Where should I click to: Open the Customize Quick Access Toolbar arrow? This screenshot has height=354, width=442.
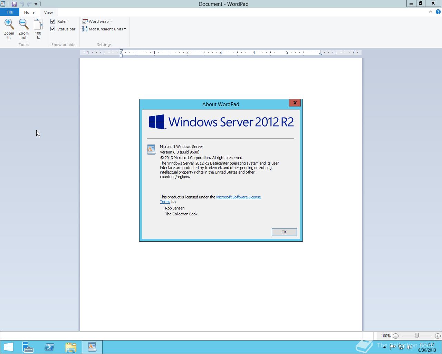[x=36, y=4]
